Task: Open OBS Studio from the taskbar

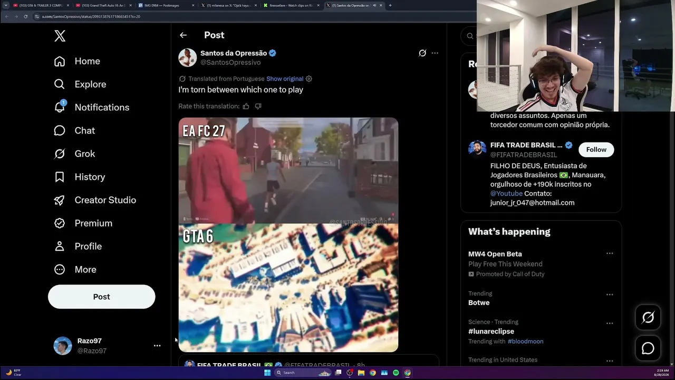Action: click(350, 373)
